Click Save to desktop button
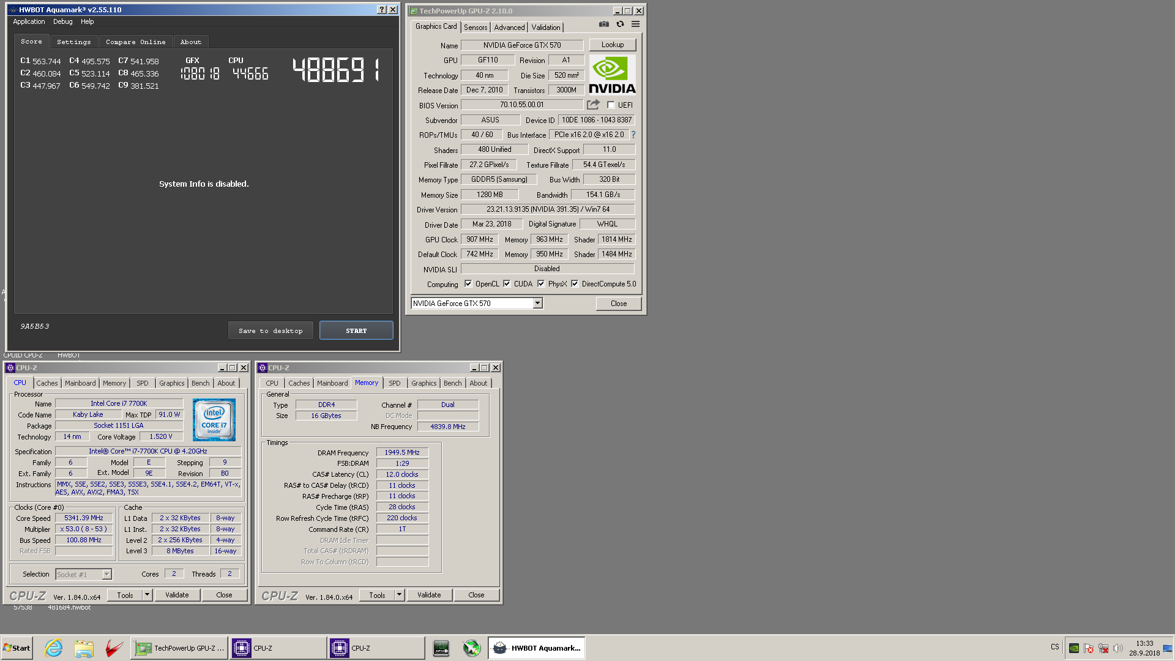Image resolution: width=1175 pixels, height=661 pixels. (270, 330)
